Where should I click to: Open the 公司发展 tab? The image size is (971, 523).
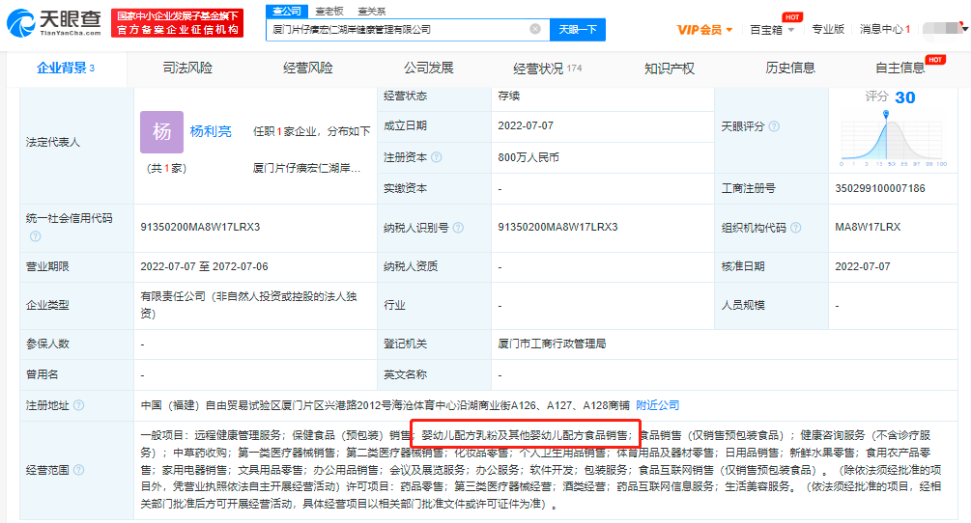[x=429, y=68]
